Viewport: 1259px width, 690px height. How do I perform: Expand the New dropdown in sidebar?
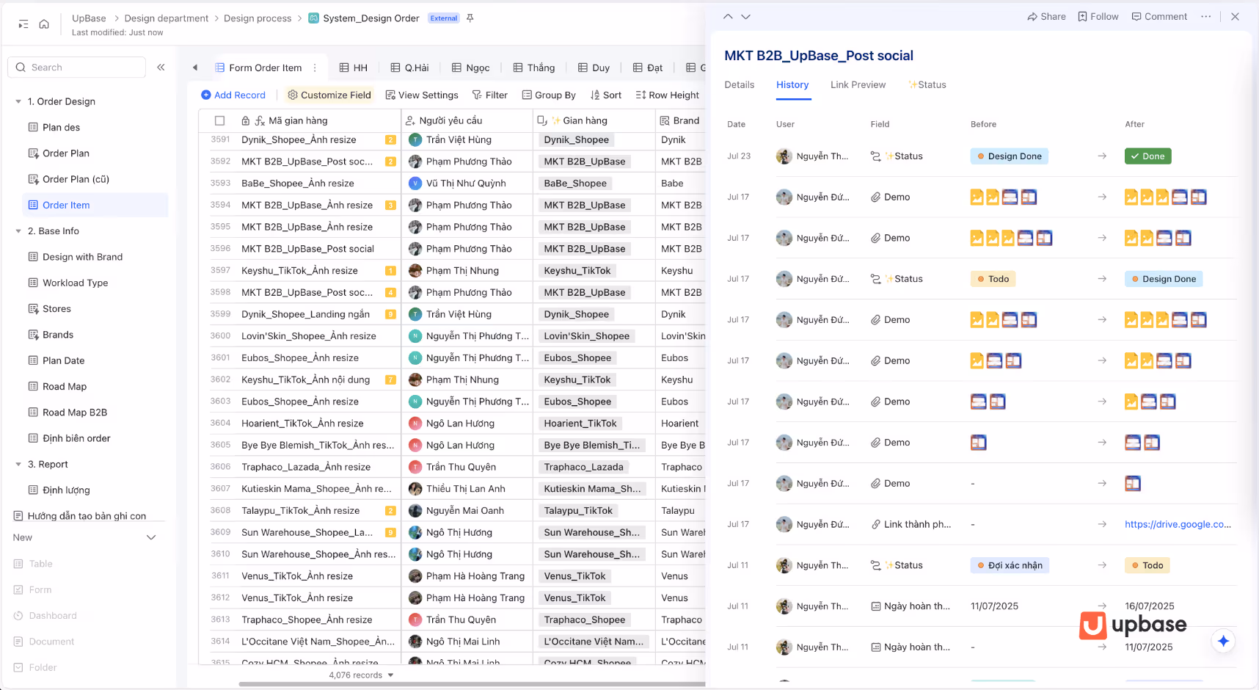[151, 537]
